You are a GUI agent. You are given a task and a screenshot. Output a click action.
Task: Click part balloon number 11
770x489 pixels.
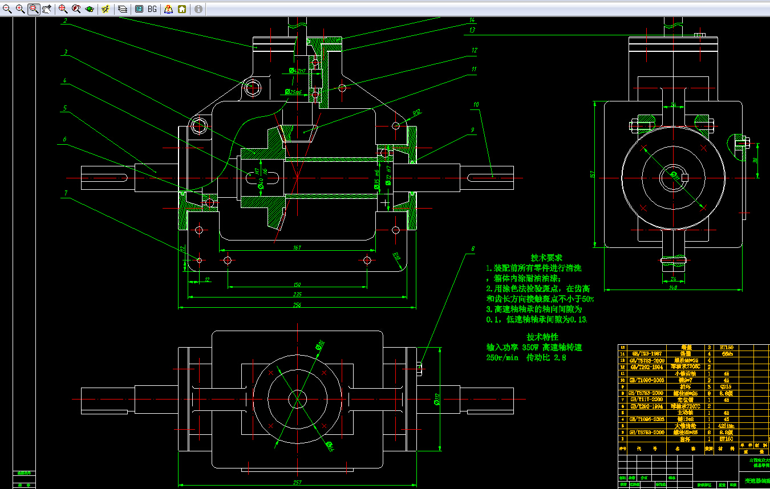[x=473, y=69]
